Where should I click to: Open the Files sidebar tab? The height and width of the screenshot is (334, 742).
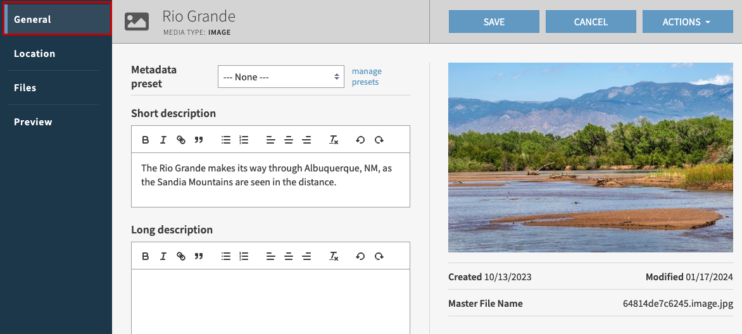[25, 88]
